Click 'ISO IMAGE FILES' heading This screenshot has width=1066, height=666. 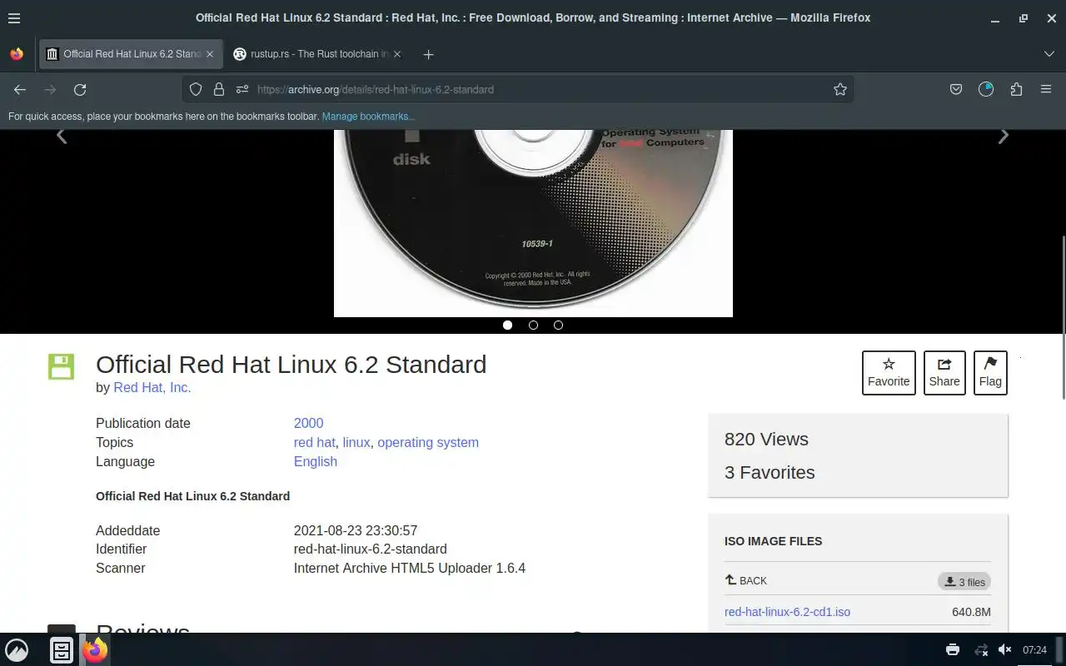(x=773, y=541)
